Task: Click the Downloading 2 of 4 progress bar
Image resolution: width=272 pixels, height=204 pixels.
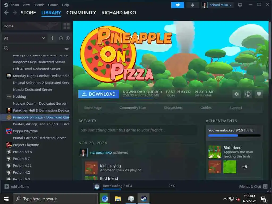Action: click(139, 189)
